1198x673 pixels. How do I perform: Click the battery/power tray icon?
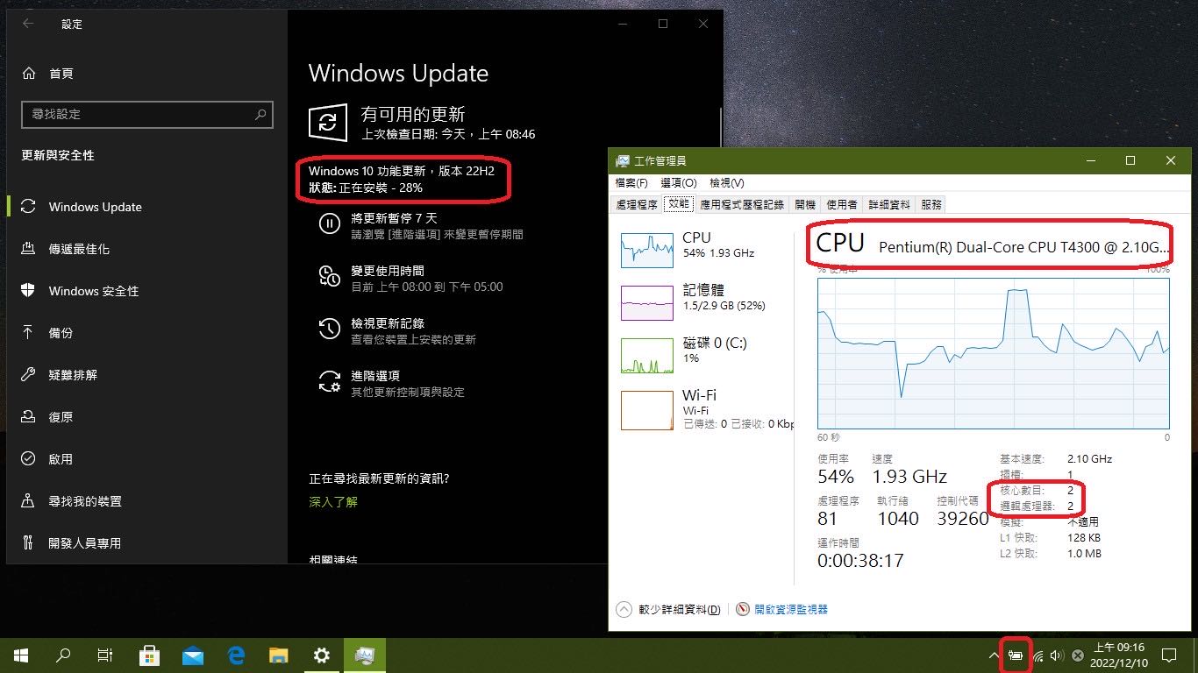pyautogui.click(x=1016, y=655)
